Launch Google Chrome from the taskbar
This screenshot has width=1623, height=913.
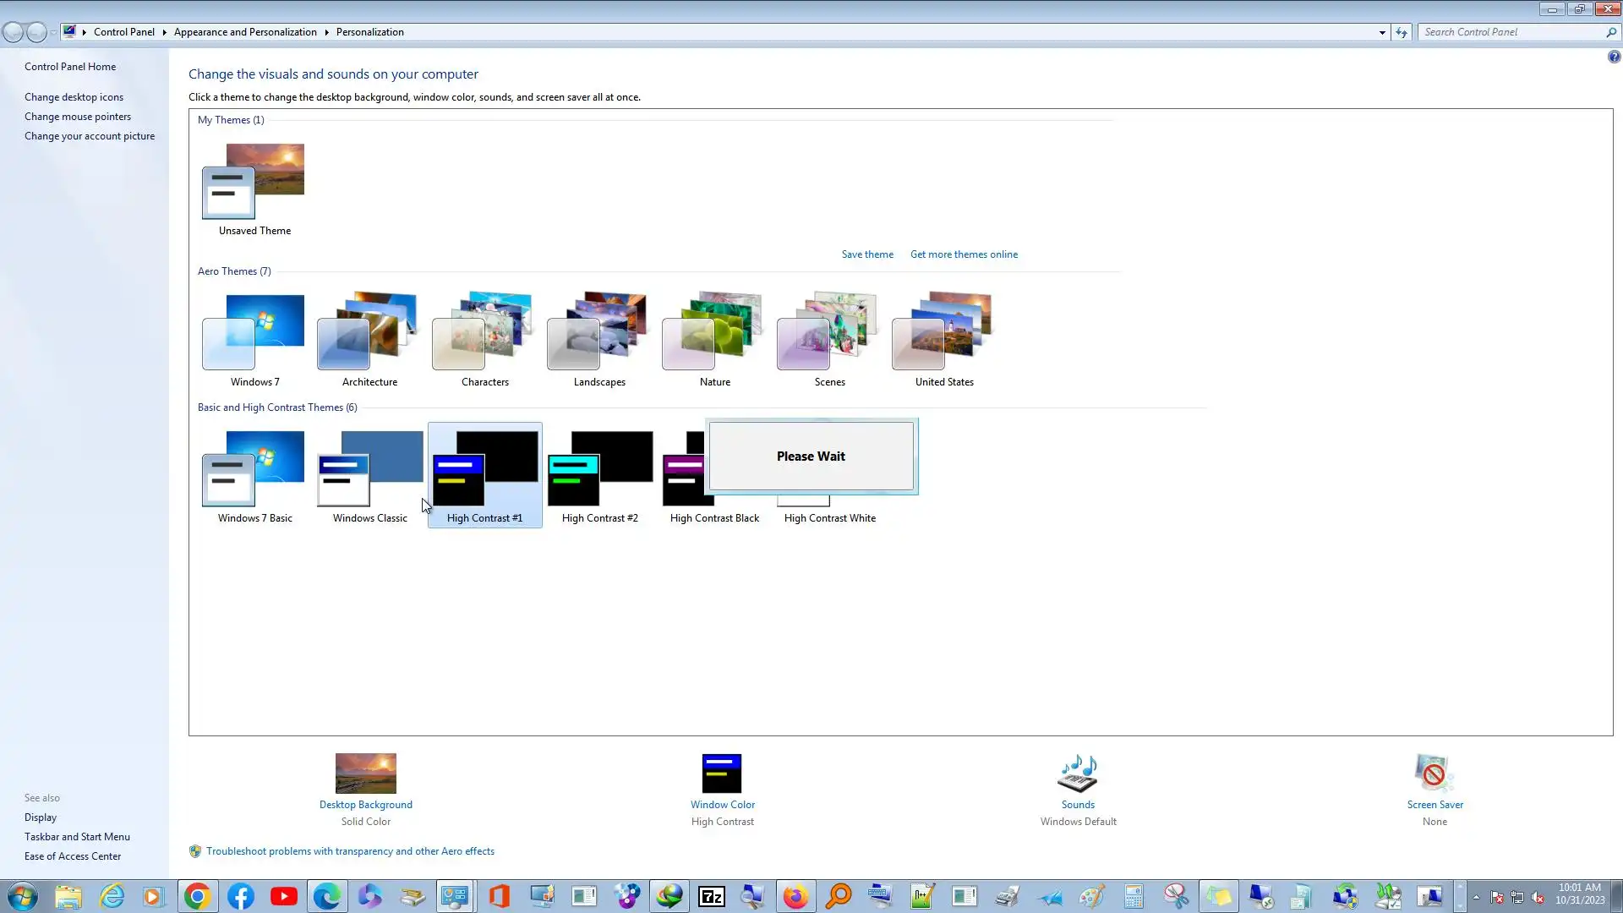pyautogui.click(x=197, y=896)
